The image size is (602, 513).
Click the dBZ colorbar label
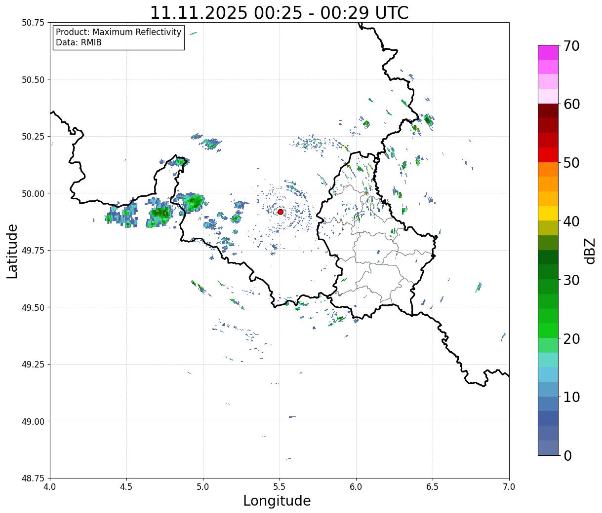pos(590,250)
